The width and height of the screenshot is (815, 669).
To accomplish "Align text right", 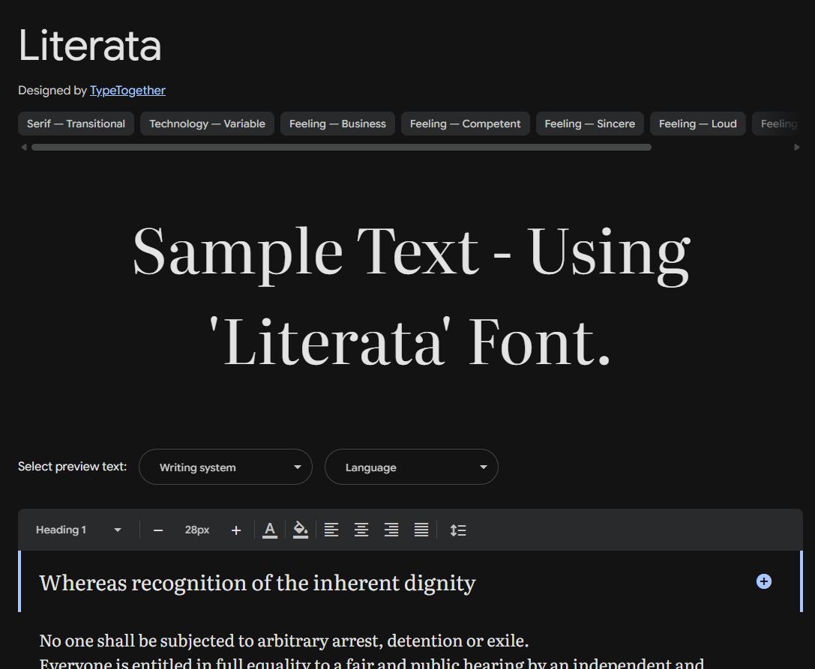I will (x=391, y=530).
